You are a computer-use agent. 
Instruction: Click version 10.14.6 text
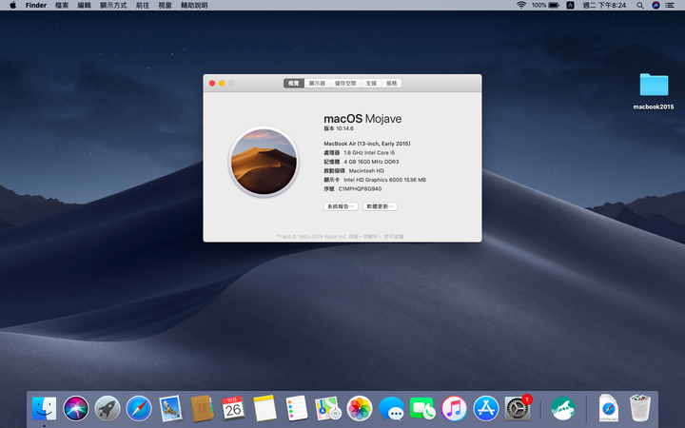click(x=339, y=128)
